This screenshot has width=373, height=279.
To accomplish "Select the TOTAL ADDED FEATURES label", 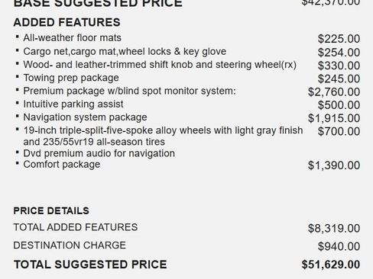I will pyautogui.click(x=76, y=227).
